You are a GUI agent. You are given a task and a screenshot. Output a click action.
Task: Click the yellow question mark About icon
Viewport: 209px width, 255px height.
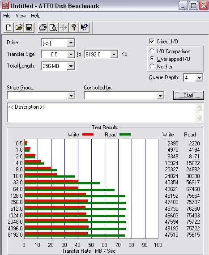[x=74, y=27]
